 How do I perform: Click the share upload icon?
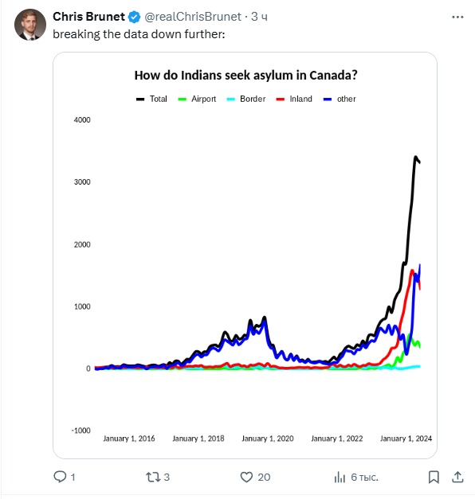457,477
